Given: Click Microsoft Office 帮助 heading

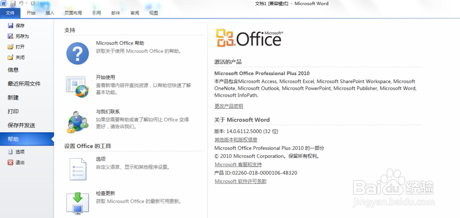Looking at the screenshot, I should pyautogui.click(x=120, y=43).
